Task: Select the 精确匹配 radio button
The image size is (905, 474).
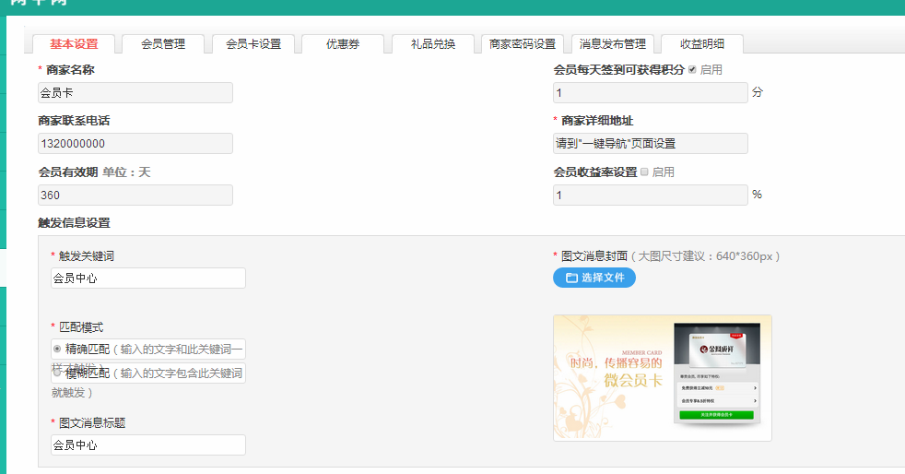Action: (57, 349)
